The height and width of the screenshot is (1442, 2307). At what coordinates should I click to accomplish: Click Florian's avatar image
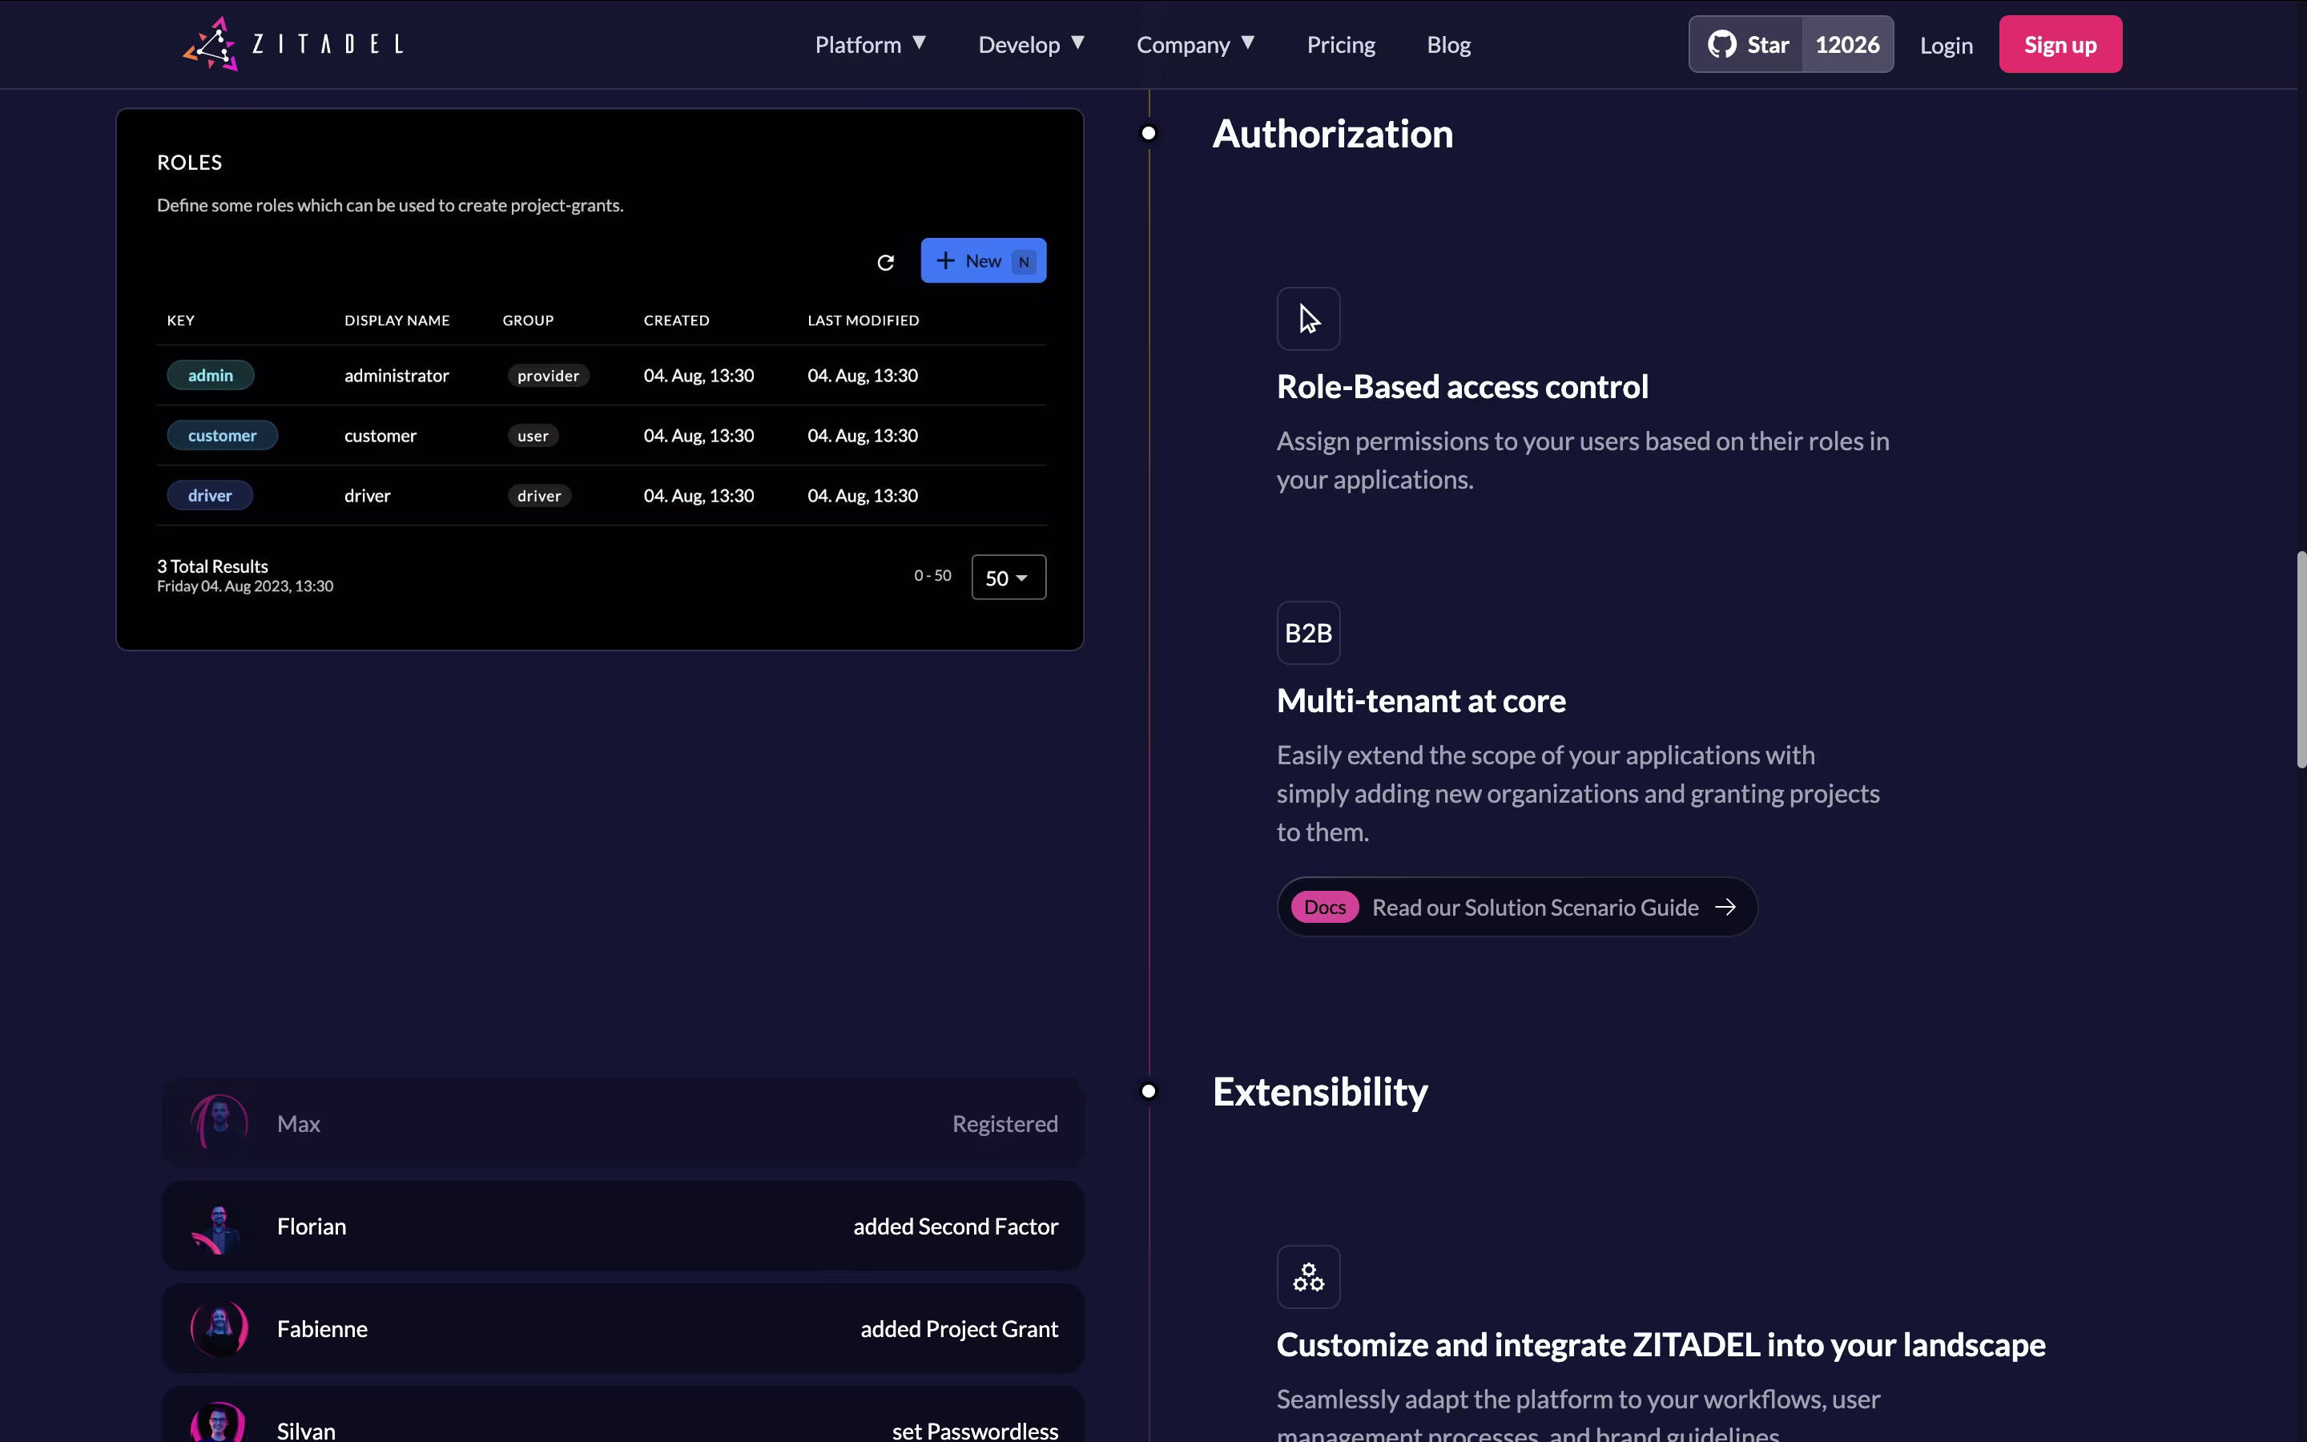pyautogui.click(x=219, y=1227)
